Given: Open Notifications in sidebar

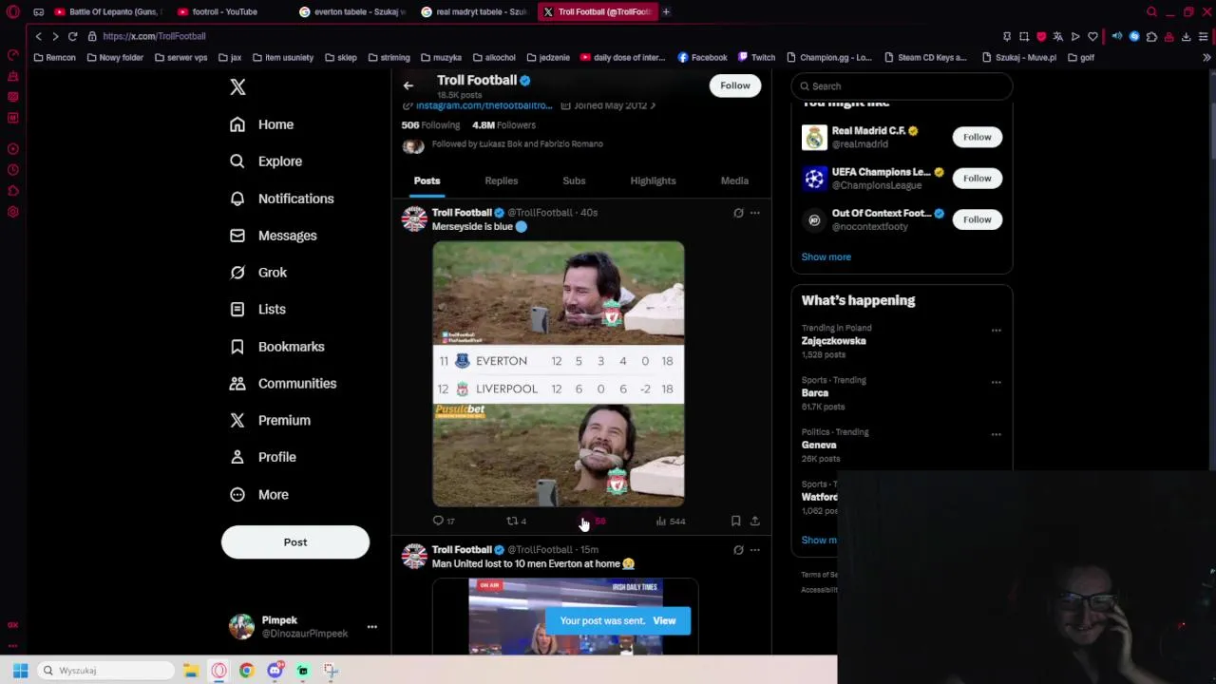Looking at the screenshot, I should click(x=282, y=199).
